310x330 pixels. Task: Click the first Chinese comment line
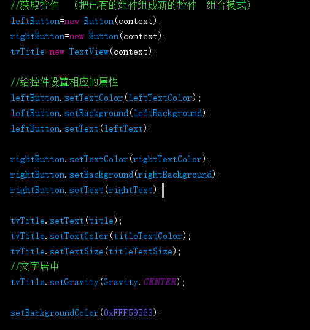tap(131, 6)
